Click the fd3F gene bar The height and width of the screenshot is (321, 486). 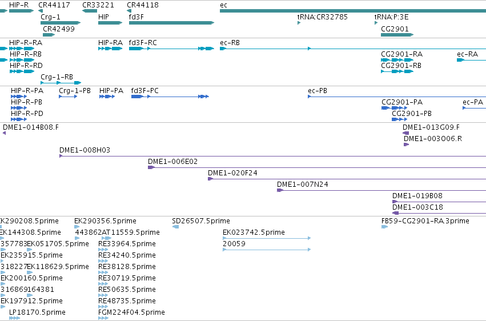[x=171, y=23]
